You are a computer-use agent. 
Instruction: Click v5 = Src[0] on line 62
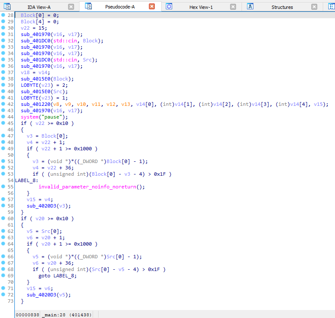(x=44, y=231)
